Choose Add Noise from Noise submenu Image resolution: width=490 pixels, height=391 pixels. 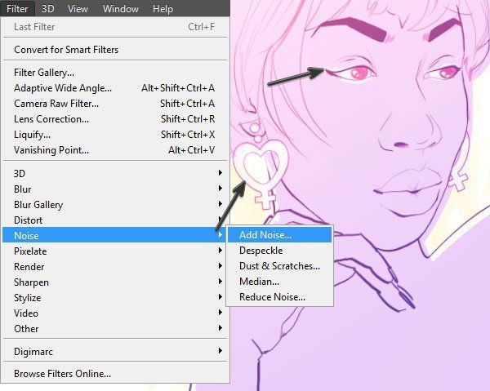click(279, 235)
